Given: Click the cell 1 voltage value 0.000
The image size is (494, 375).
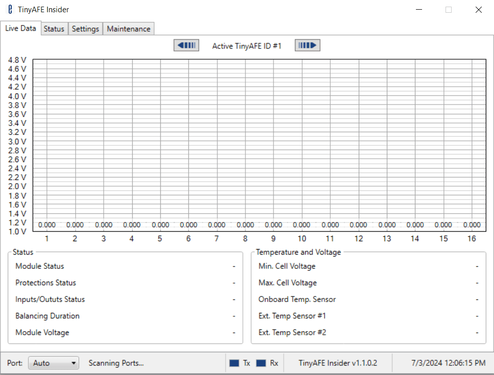Looking at the screenshot, I should [x=47, y=225].
